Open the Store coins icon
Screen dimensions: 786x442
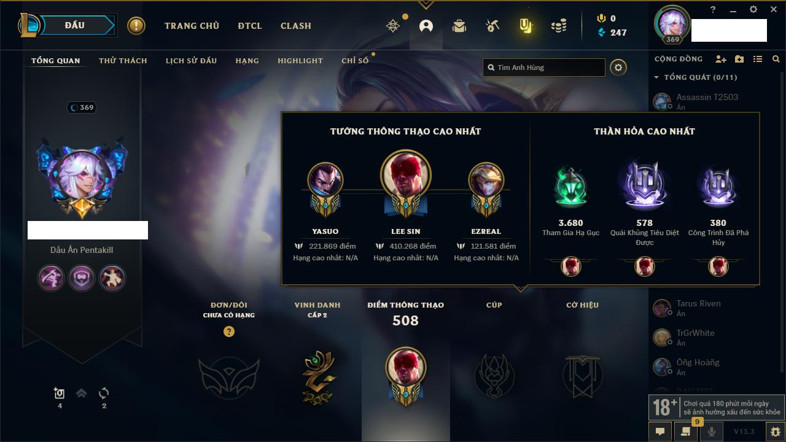tap(559, 26)
